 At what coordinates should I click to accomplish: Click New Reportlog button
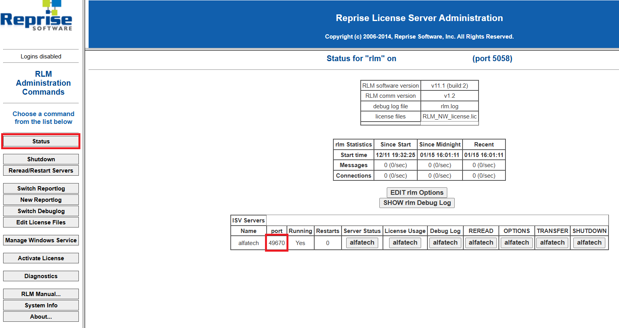(x=41, y=200)
